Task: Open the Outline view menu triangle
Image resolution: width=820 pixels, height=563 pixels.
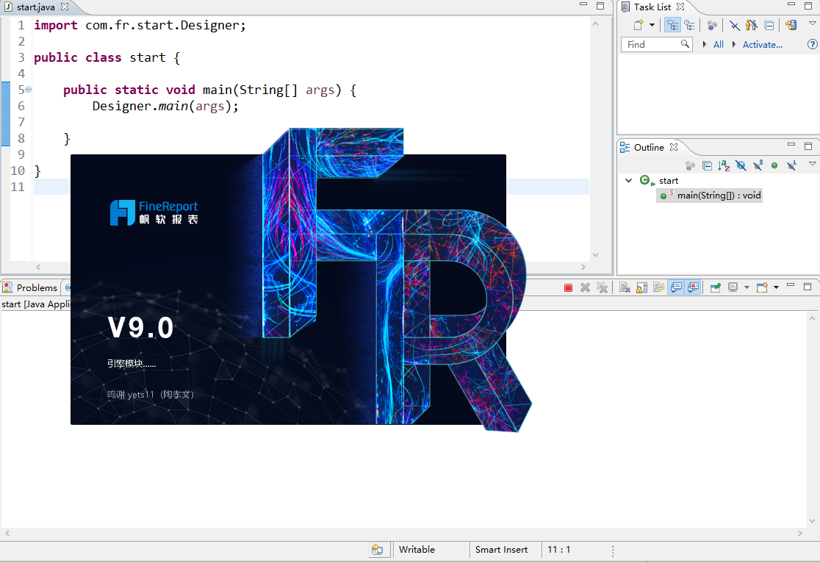Action: 812,165
